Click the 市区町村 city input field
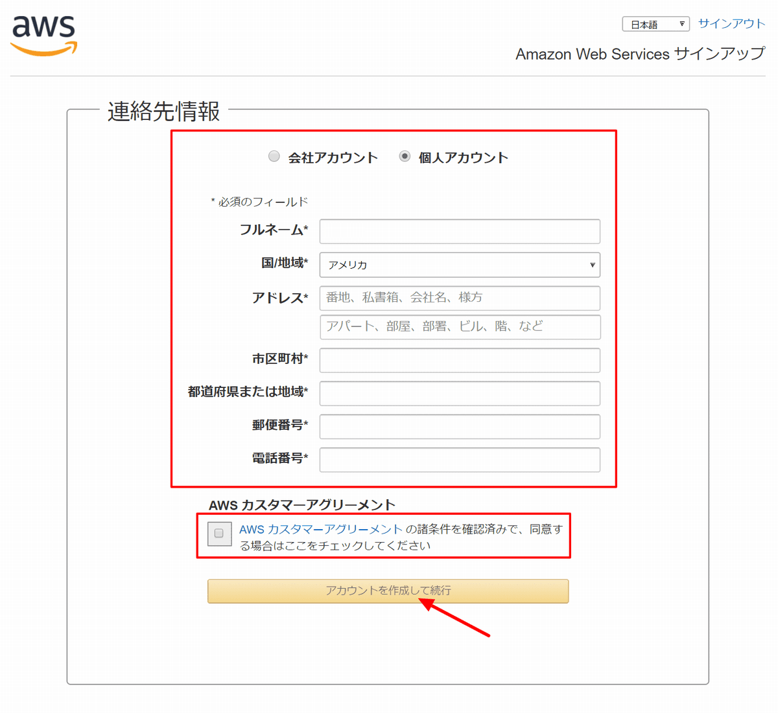The image size is (778, 713). (x=459, y=361)
